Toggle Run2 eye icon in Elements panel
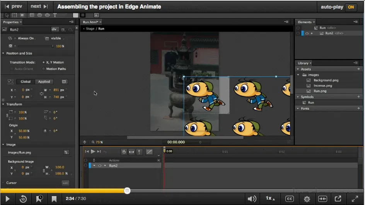Screen dimensions: 365x205 (307, 33)
